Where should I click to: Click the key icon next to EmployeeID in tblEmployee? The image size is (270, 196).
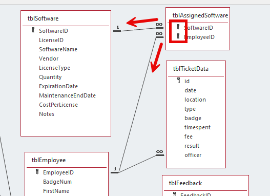[x=37, y=171]
